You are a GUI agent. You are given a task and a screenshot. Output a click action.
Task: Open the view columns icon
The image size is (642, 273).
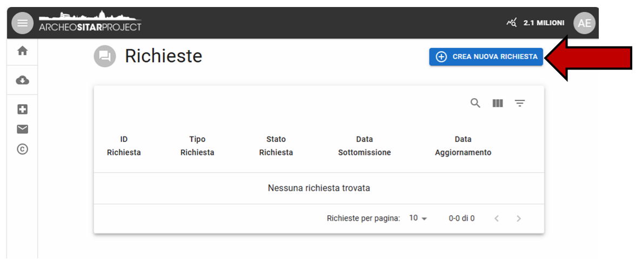click(x=498, y=103)
